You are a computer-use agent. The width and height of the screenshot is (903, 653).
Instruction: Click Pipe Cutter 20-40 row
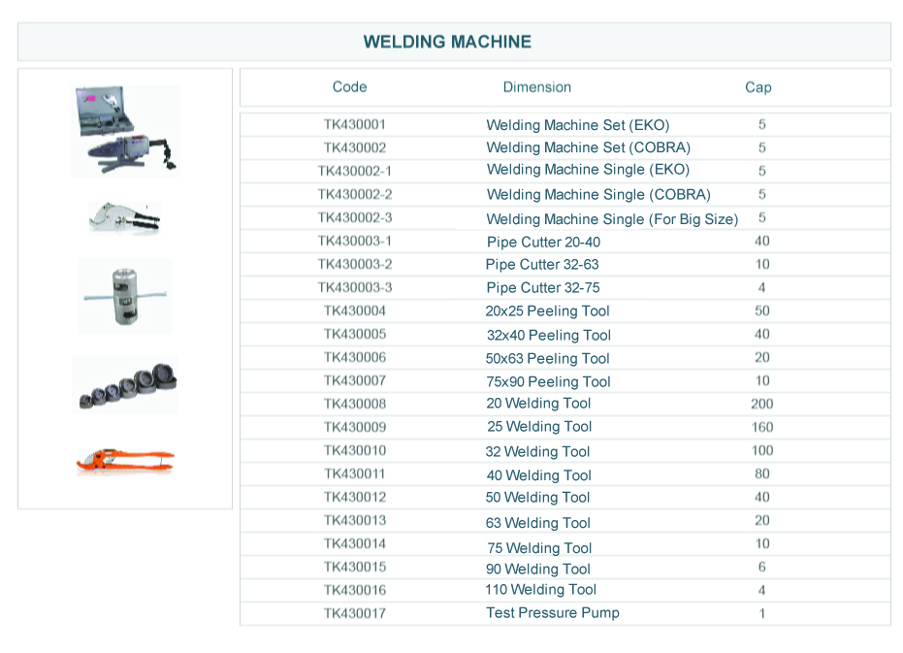(x=543, y=243)
